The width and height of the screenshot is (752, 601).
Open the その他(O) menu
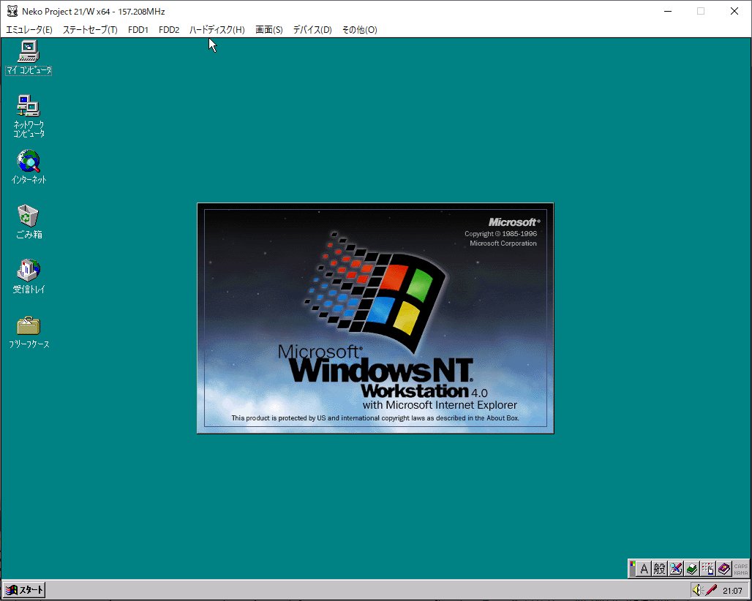pos(360,30)
